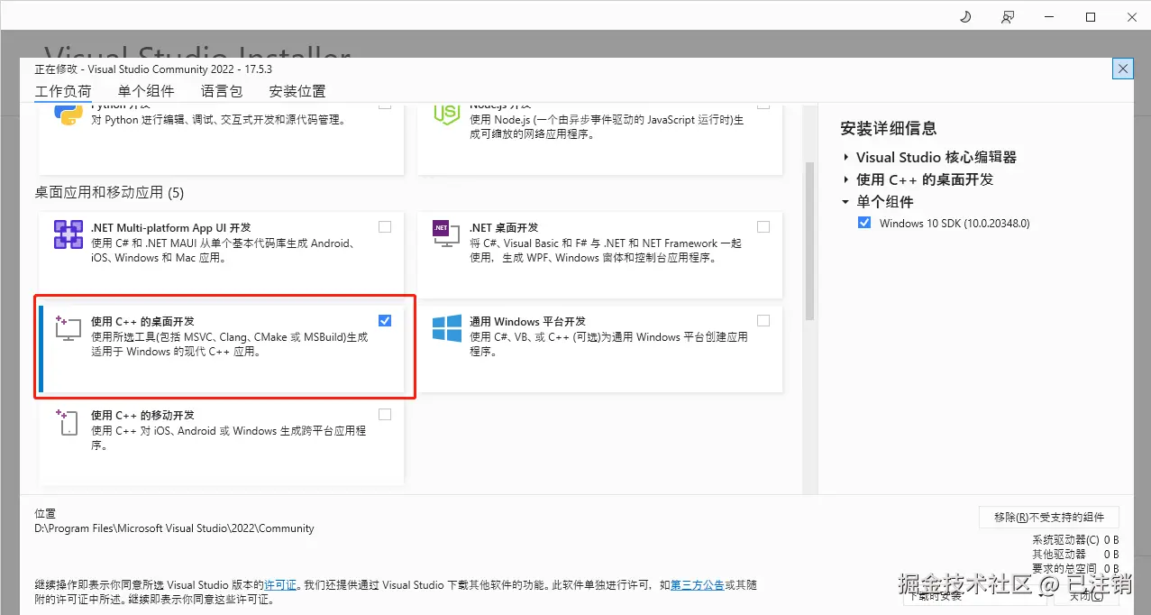Minimize the Visual Studio Installer window

[1048, 16]
